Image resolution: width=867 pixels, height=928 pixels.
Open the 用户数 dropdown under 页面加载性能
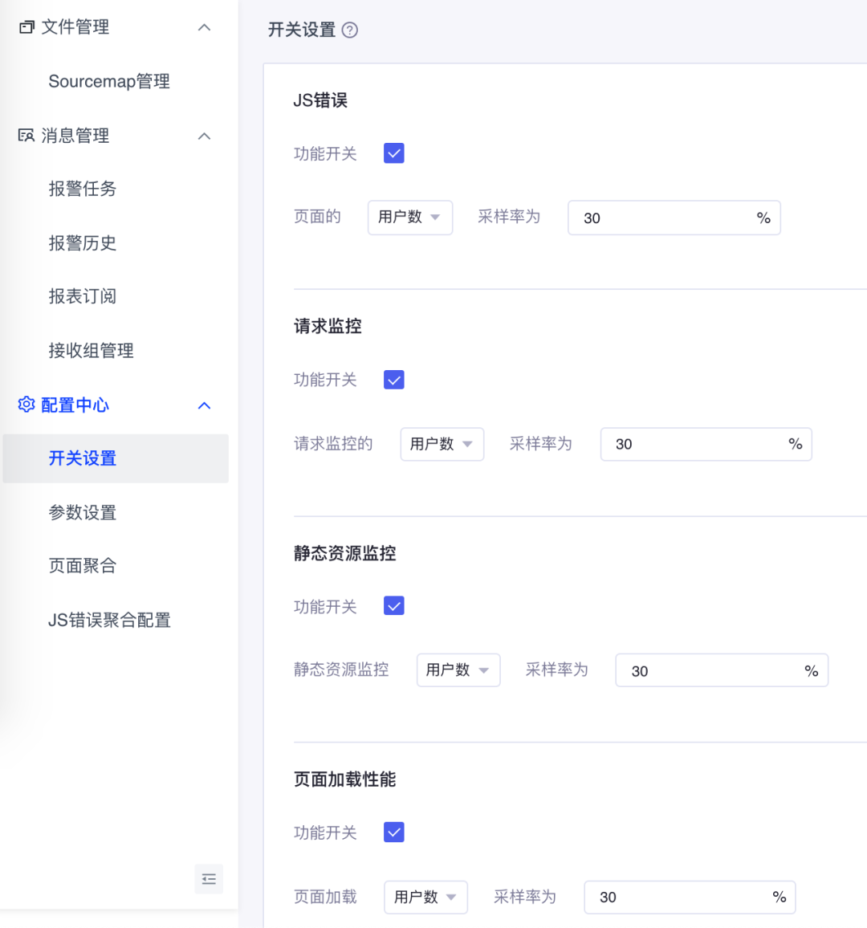(x=426, y=897)
